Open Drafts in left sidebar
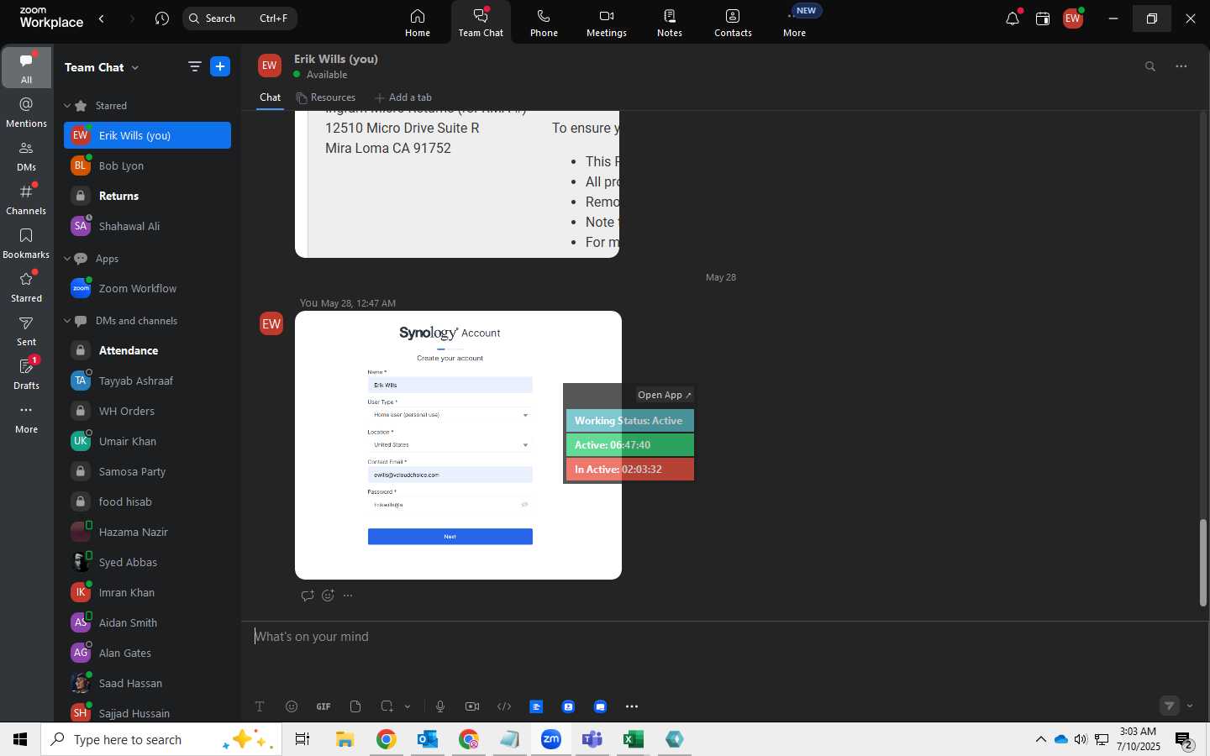Viewport: 1210px width, 756px height. pyautogui.click(x=26, y=374)
